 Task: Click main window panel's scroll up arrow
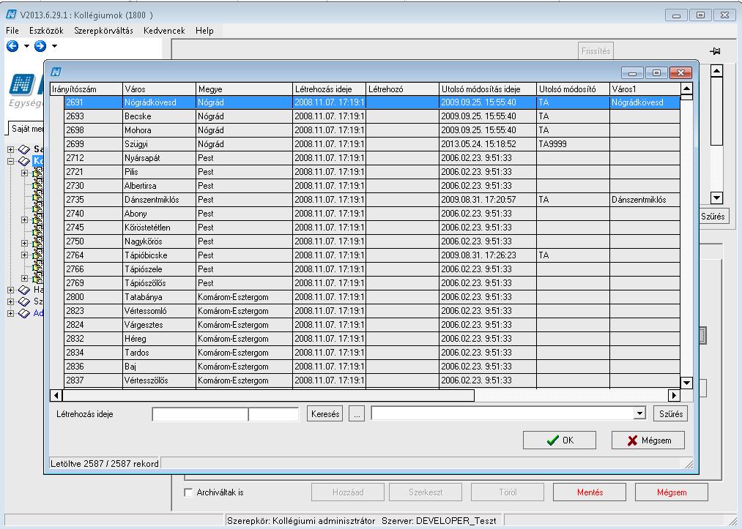[717, 71]
